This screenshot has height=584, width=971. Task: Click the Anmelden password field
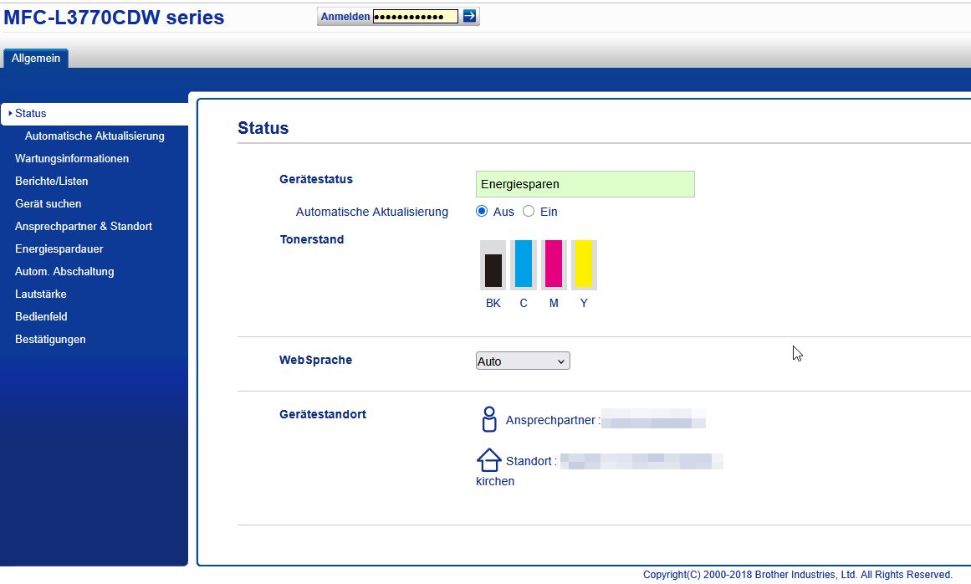(416, 17)
